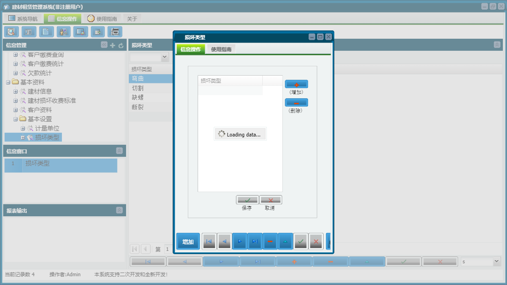Screen dimensions: 507x285
Task: Click the red minus delete in dialog navigator
Action: pyautogui.click(x=270, y=242)
